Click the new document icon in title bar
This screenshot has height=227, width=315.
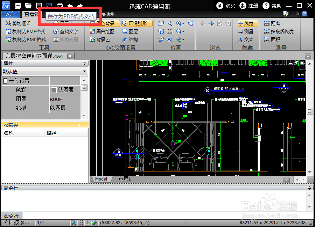[18, 6]
